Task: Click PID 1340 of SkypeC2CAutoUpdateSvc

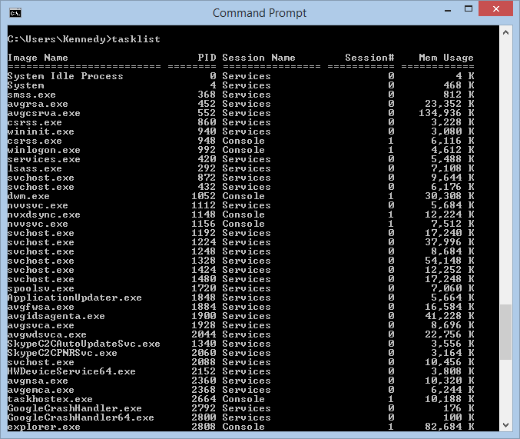Action: tap(204, 344)
